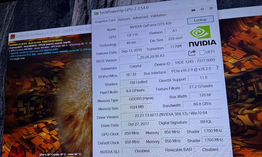Click the Technology value 40 nm
Screen dimensions: 262x157
(x=131, y=43)
